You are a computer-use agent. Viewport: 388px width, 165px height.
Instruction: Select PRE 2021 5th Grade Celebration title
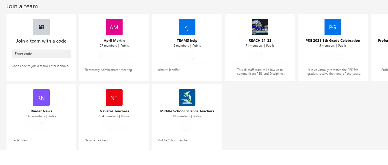(x=333, y=40)
